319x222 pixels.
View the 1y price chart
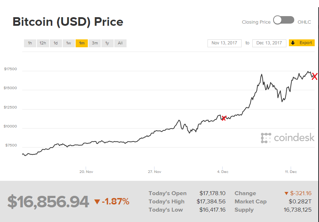coord(107,43)
